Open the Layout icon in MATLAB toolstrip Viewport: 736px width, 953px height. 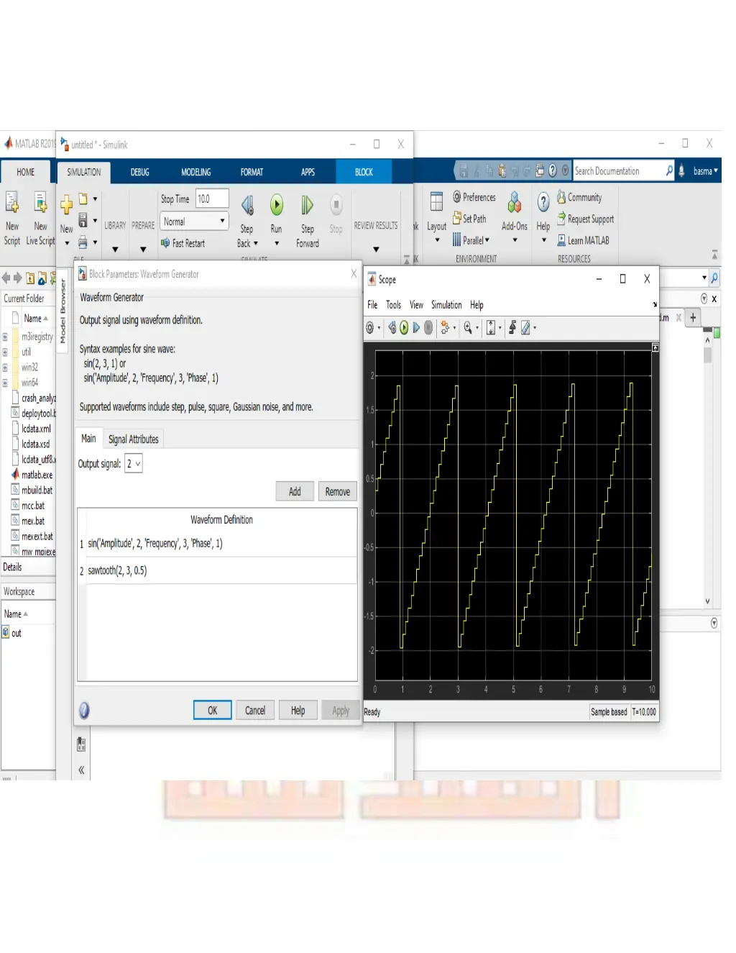point(436,202)
